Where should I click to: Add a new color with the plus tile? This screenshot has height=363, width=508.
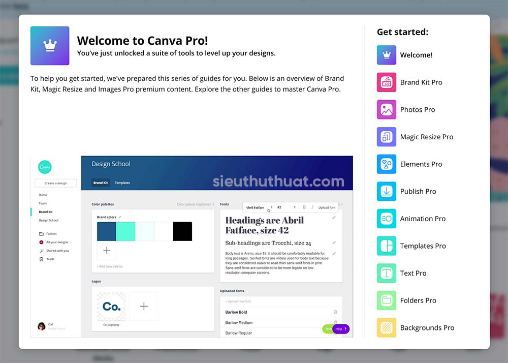coord(107,250)
